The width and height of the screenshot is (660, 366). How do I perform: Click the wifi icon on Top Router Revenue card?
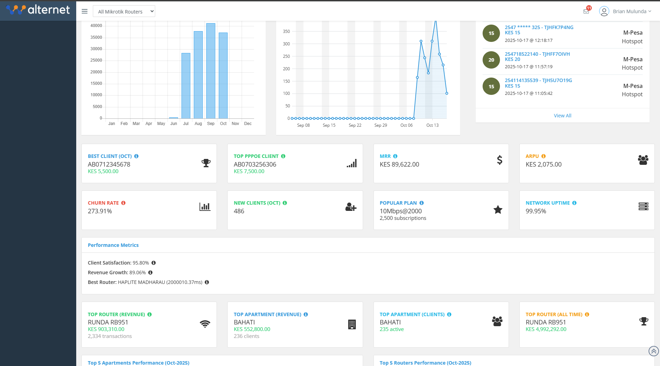tap(205, 324)
